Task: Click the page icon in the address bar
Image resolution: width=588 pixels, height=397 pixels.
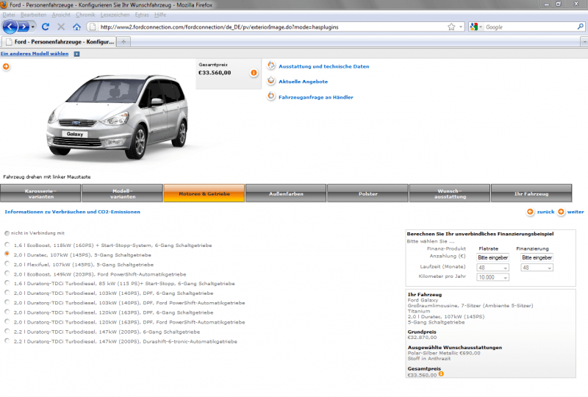Action: pyautogui.click(x=93, y=26)
